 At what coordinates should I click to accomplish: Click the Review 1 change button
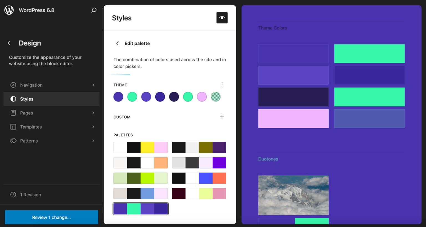tap(51, 217)
